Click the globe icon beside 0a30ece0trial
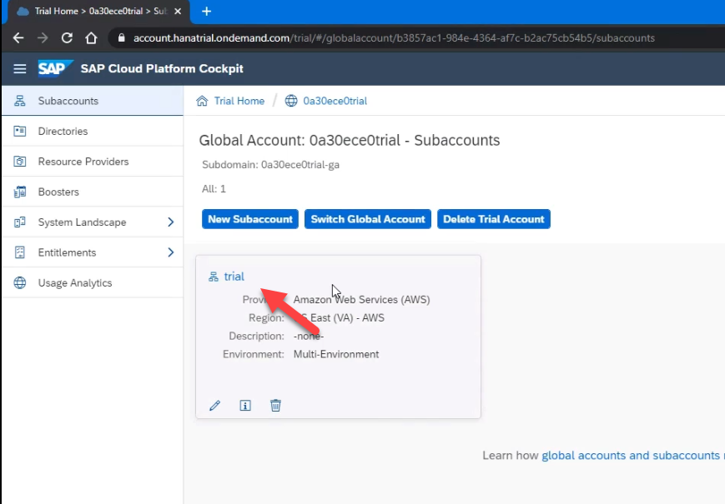 point(291,101)
